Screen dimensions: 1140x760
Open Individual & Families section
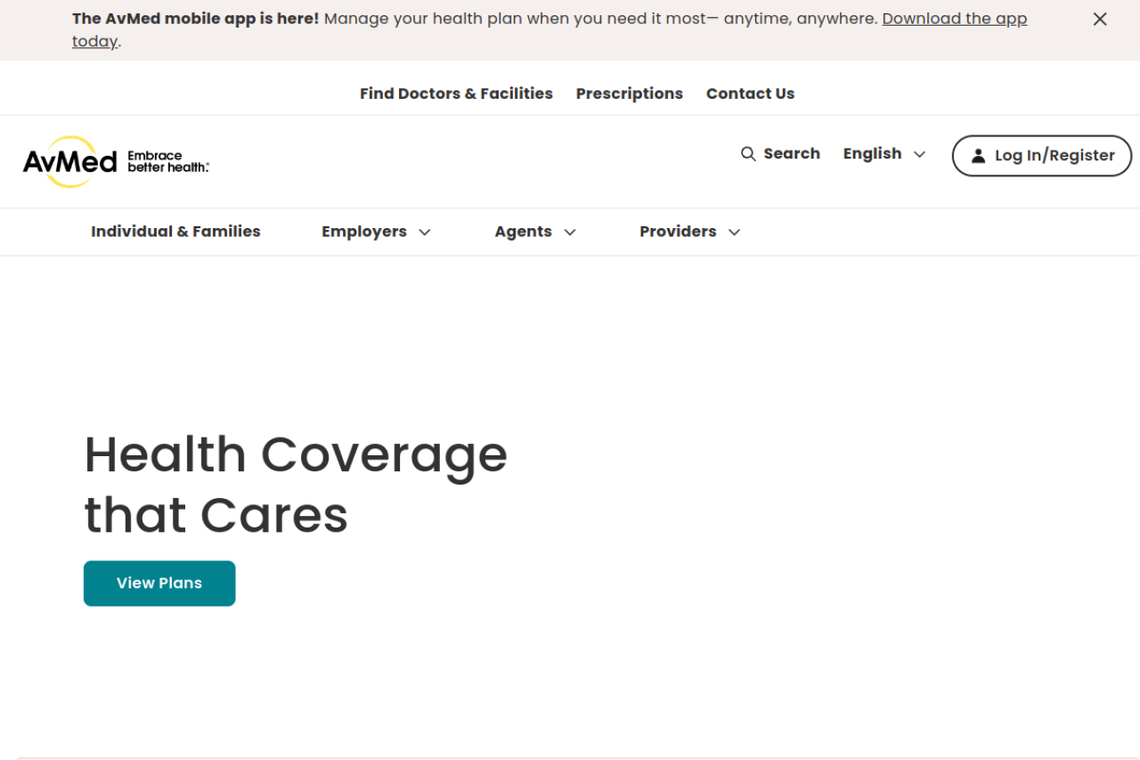point(175,232)
